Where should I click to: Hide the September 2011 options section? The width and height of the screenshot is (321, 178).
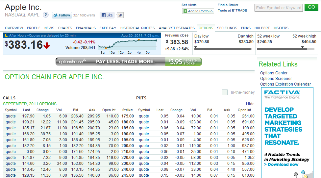tap(250, 104)
